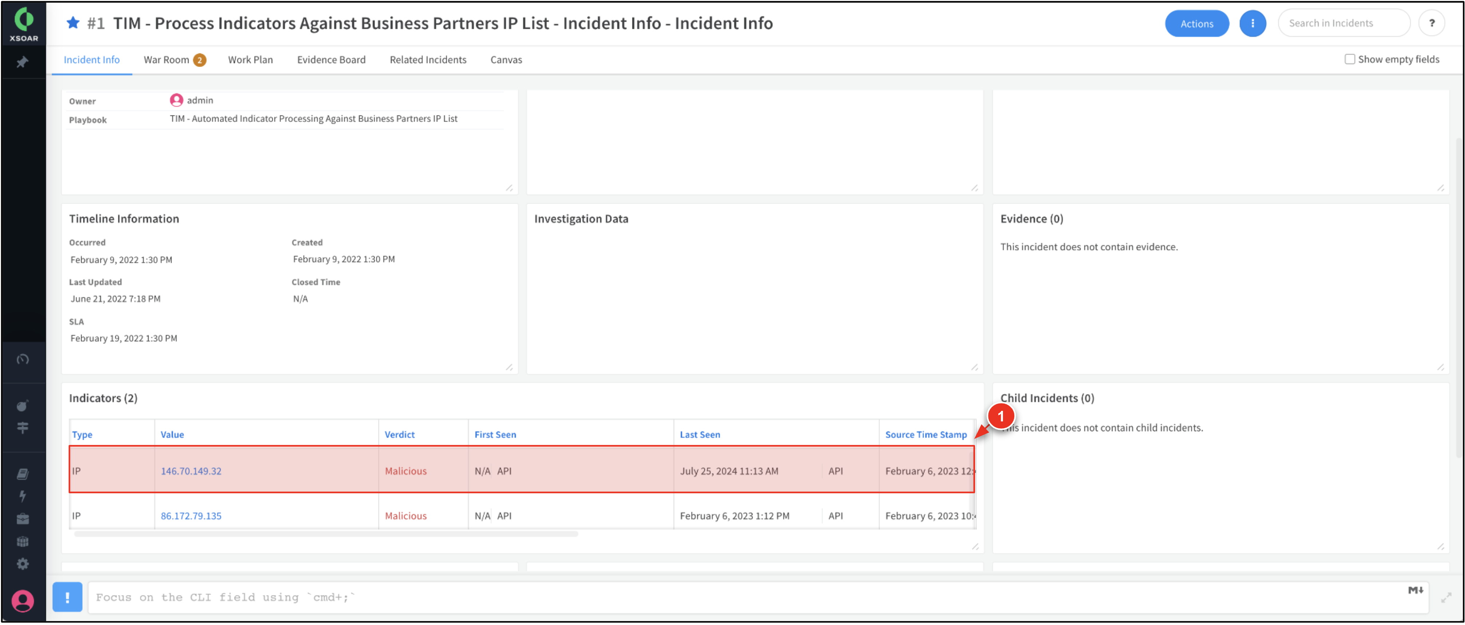
Task: Open Threat Intel bomb icon in the sidebar
Action: 23,405
